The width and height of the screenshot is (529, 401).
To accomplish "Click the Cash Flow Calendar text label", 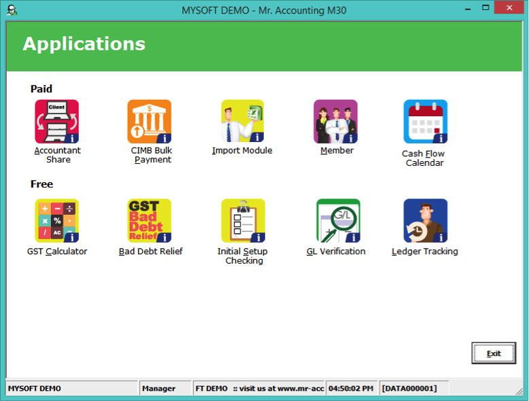I will coord(424,158).
